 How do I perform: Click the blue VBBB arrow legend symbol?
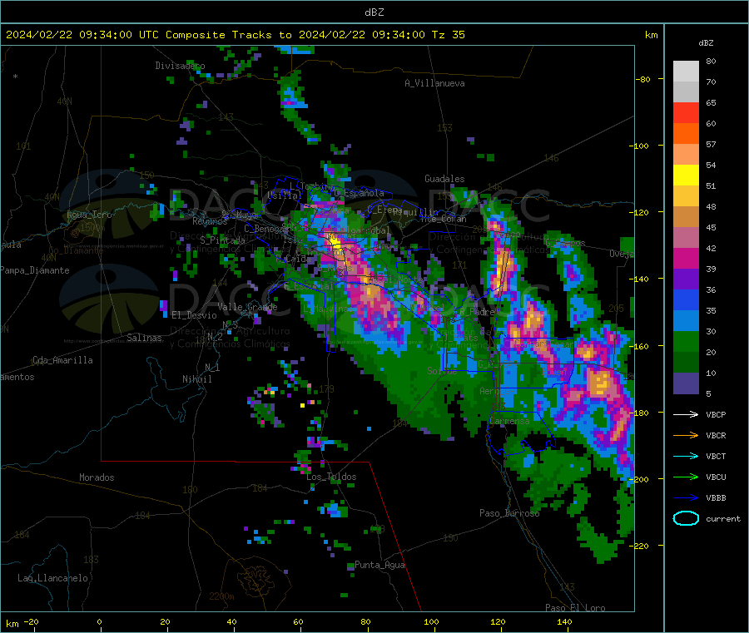coord(686,498)
